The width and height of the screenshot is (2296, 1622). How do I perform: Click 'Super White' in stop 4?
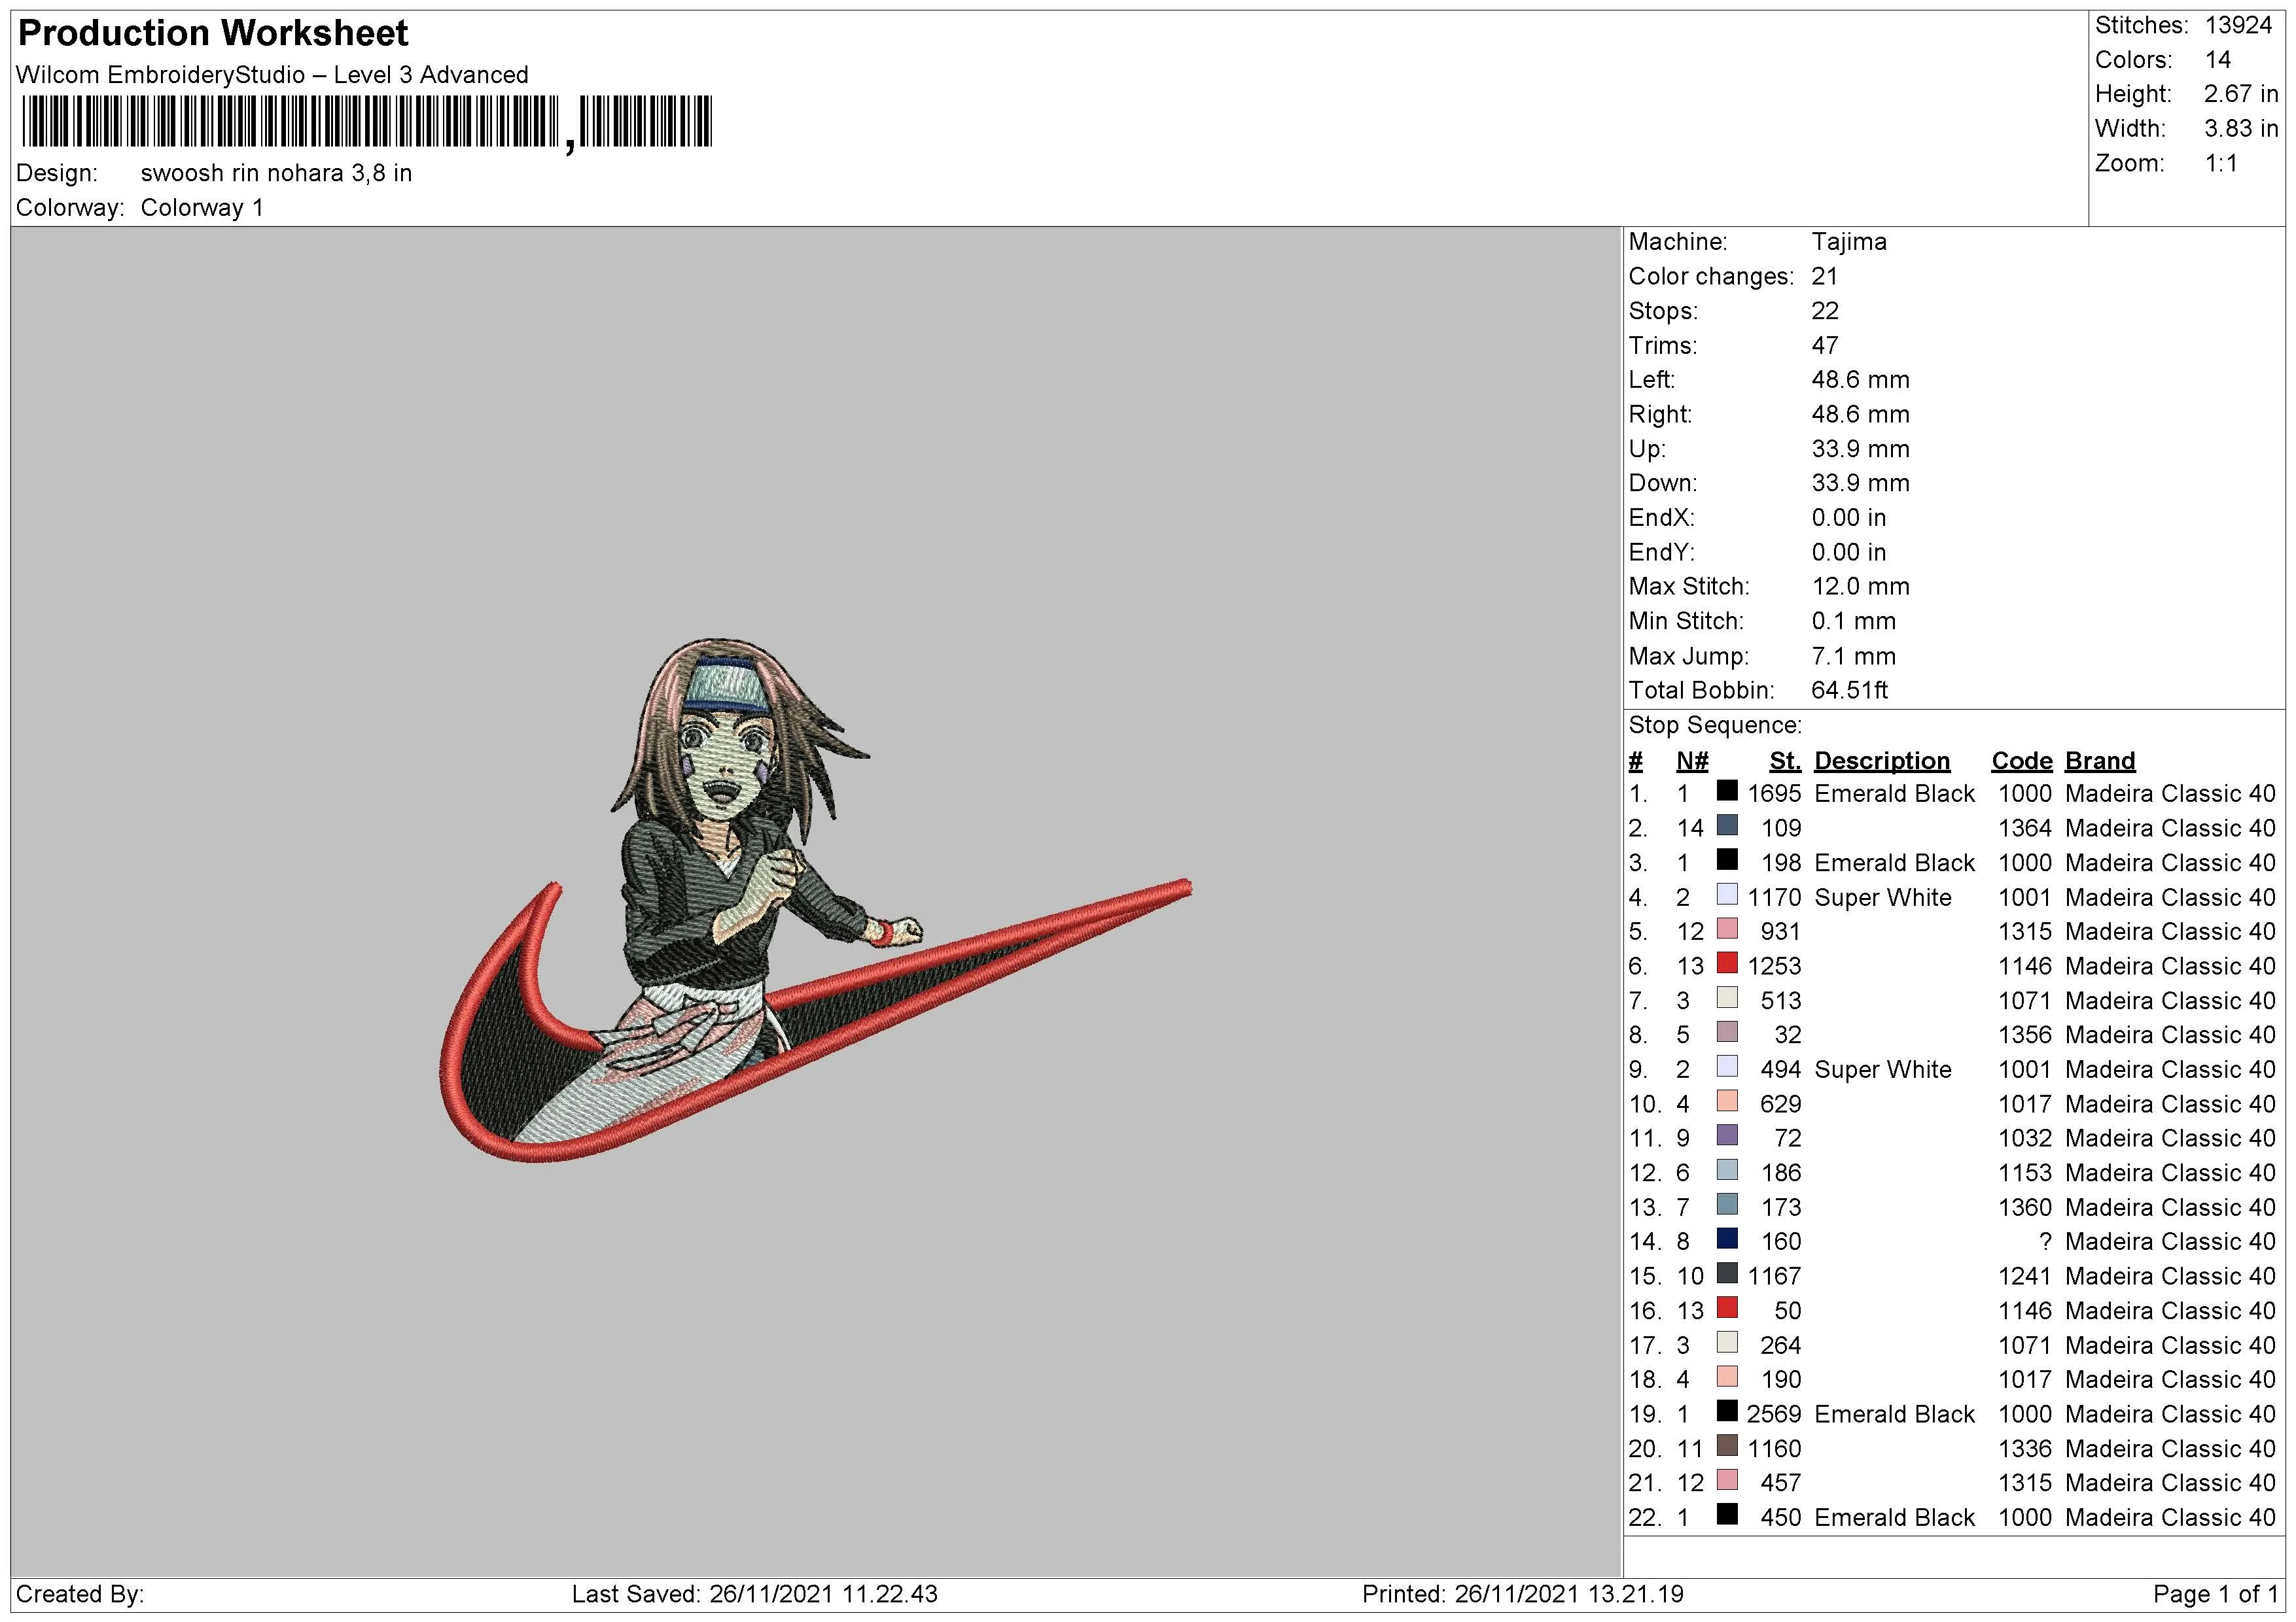tap(1883, 897)
